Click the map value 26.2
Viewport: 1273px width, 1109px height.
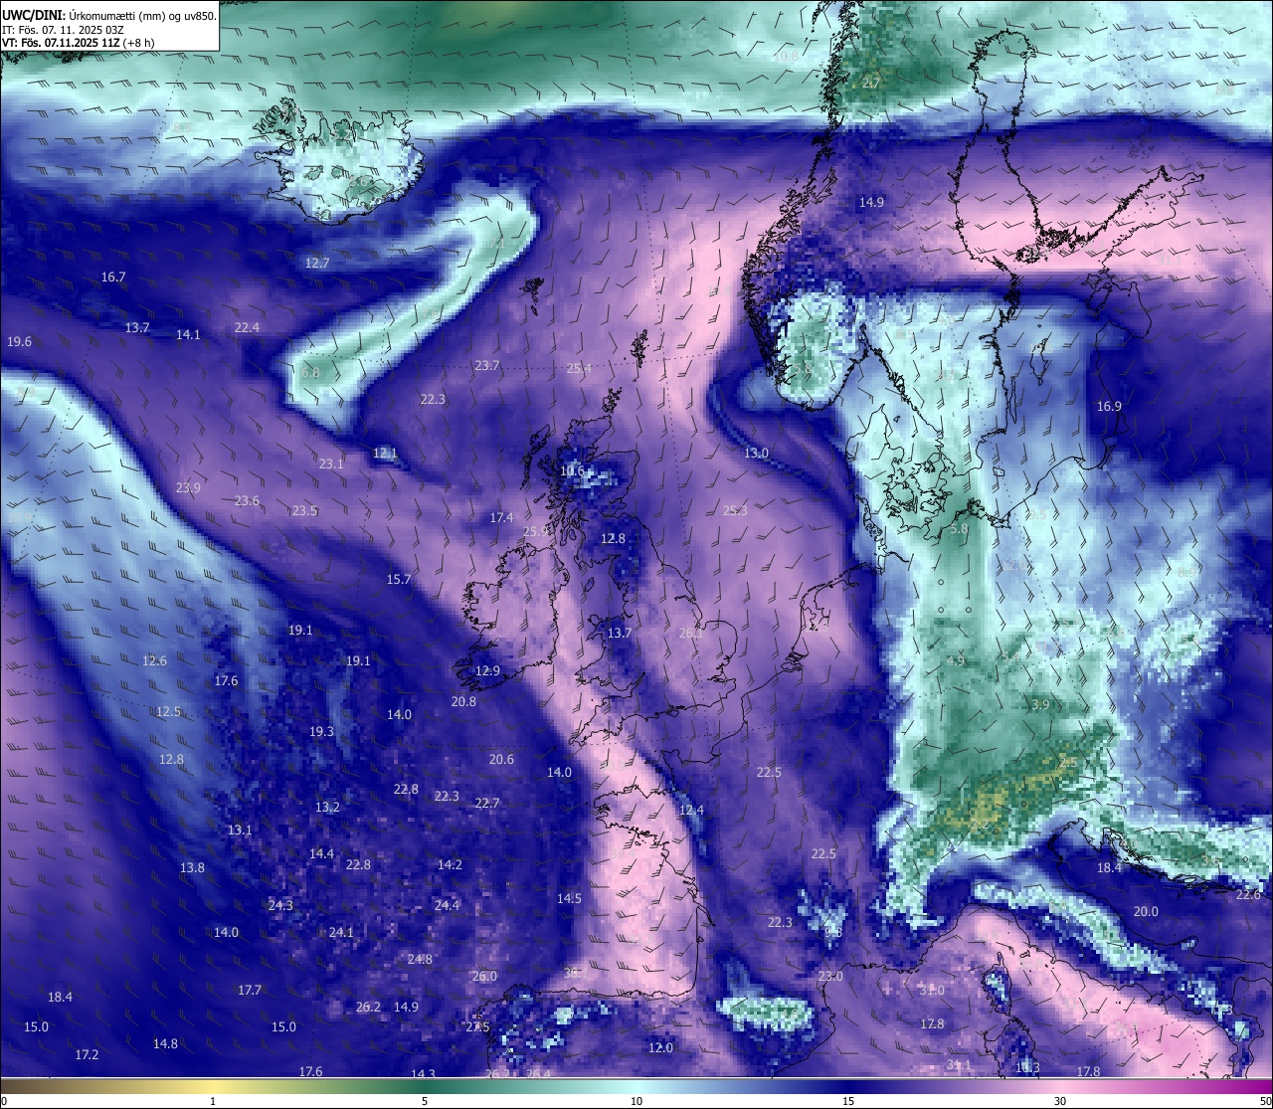pyautogui.click(x=368, y=1007)
